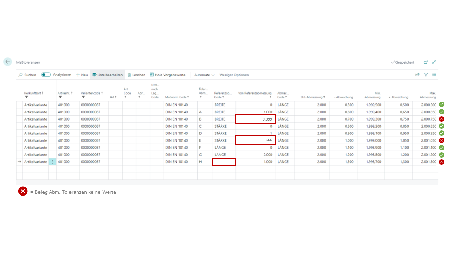Screen dimensions: 456x256
Task: Click the Löschen trash button
Action: pos(136,75)
